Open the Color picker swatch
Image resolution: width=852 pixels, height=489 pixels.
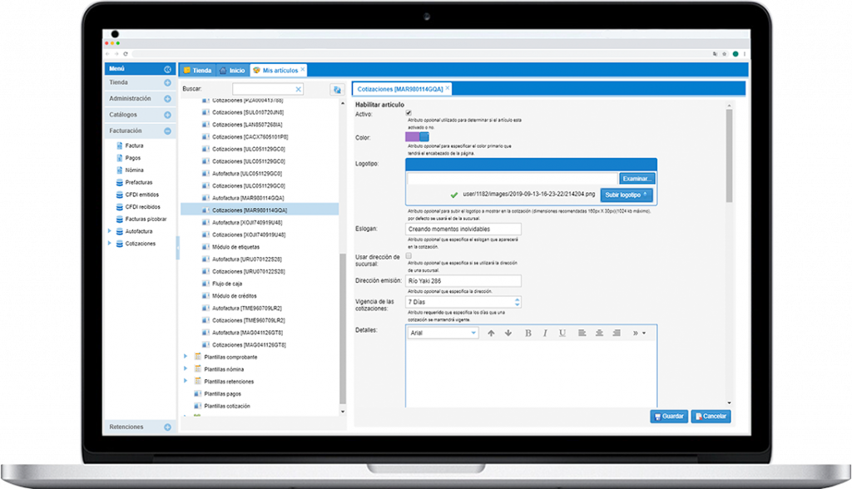click(417, 137)
